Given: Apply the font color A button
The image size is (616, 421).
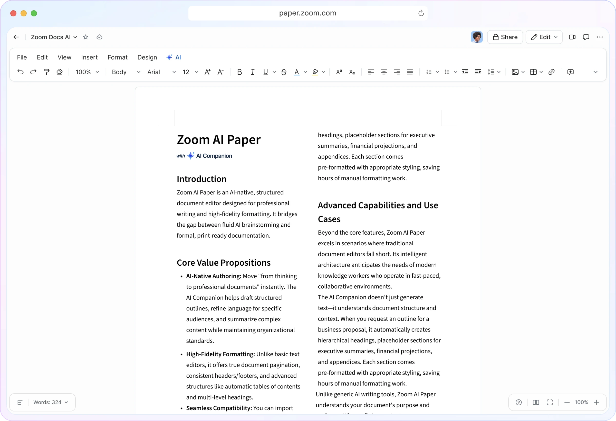Looking at the screenshot, I should (x=297, y=72).
